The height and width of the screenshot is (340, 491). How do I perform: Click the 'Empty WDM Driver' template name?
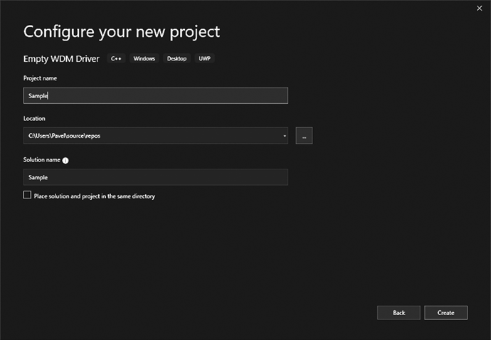click(61, 58)
